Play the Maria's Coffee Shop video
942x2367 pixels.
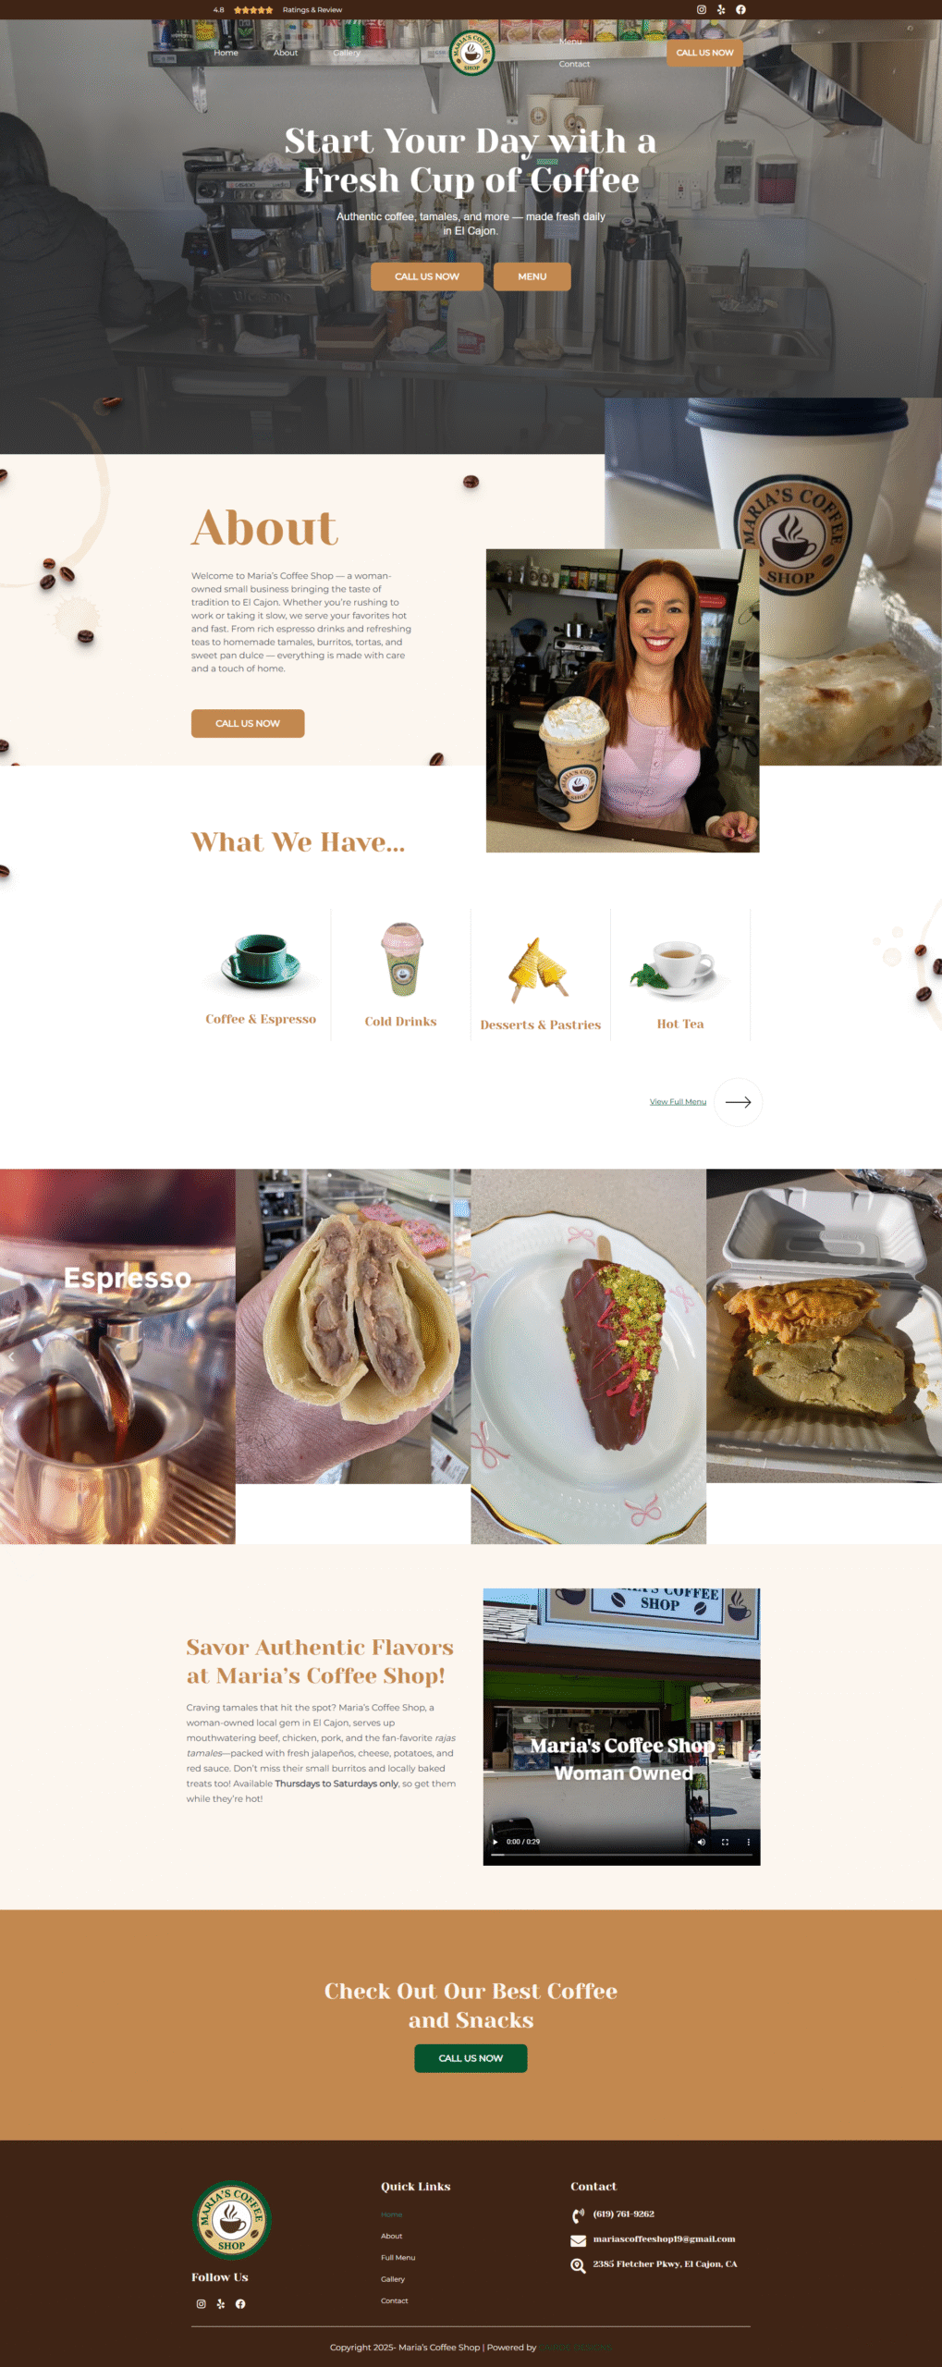coord(495,1842)
